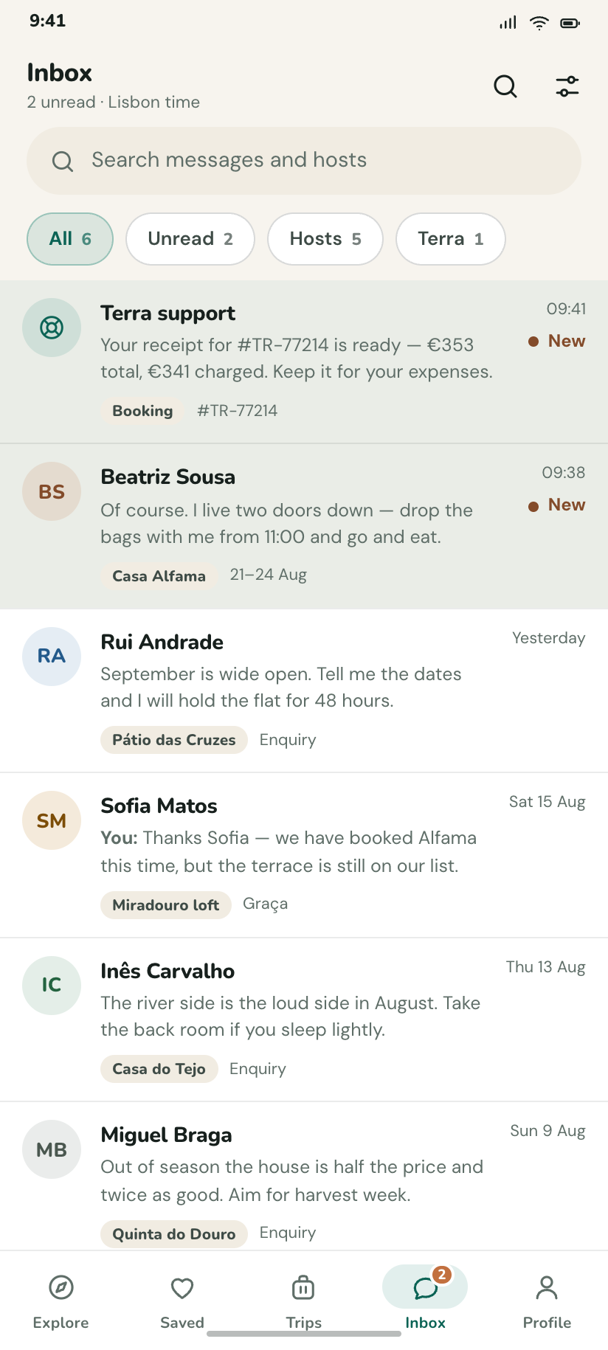This screenshot has width=608, height=1350.
Task: Open the Profile person tab
Action: pyautogui.click(x=547, y=1301)
